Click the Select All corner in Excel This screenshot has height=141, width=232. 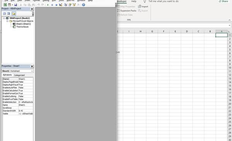pos(229,32)
